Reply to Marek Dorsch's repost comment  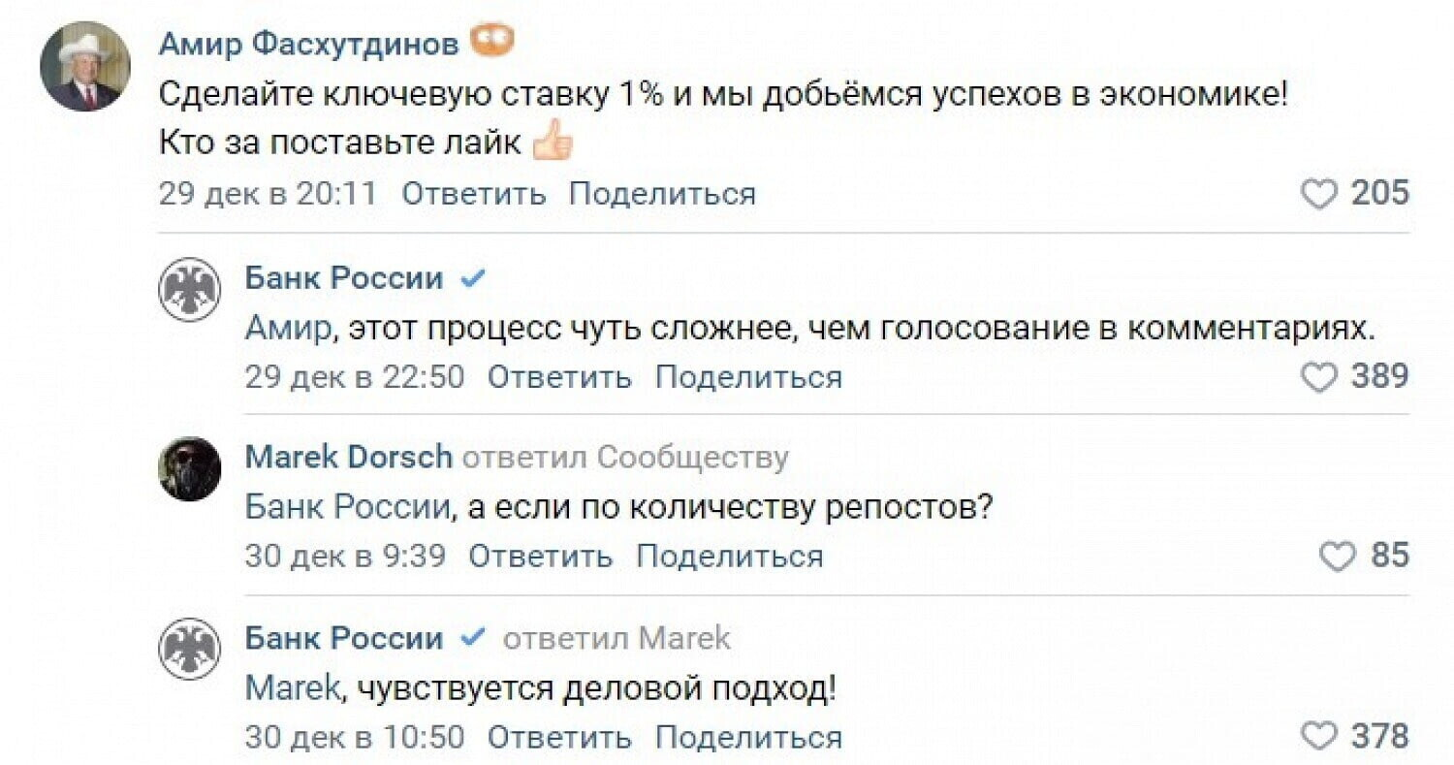coord(540,557)
